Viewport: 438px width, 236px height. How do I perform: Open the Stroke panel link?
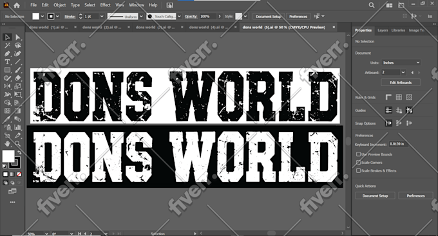pos(70,17)
